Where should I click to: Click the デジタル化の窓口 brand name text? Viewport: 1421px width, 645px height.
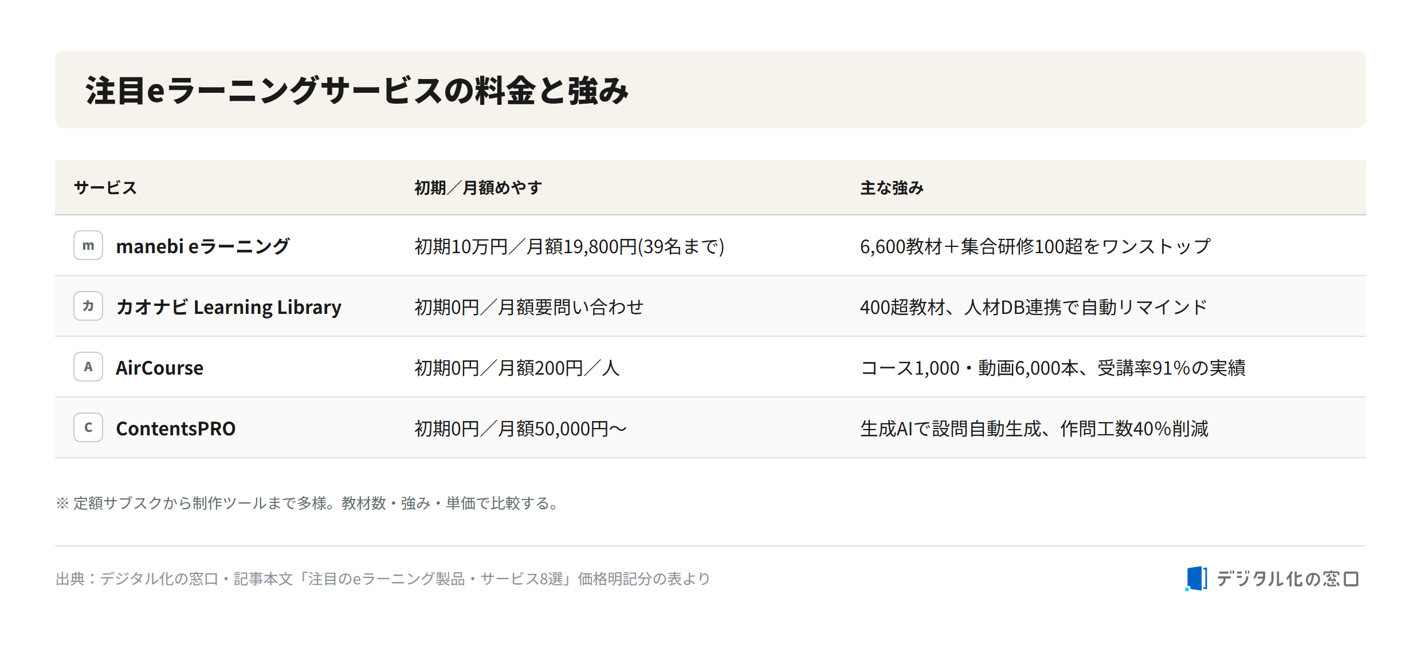[x=1288, y=579]
